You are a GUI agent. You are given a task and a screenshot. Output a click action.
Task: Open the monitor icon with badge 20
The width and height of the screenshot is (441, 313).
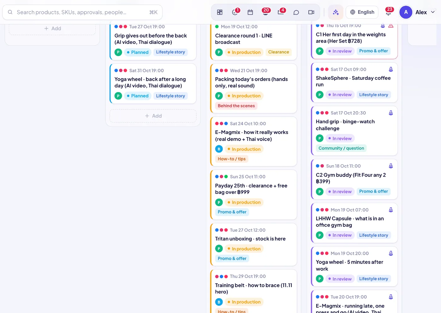pyautogui.click(x=266, y=12)
